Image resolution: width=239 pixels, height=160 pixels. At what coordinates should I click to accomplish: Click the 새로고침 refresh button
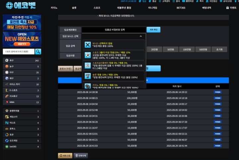(x=65, y=155)
